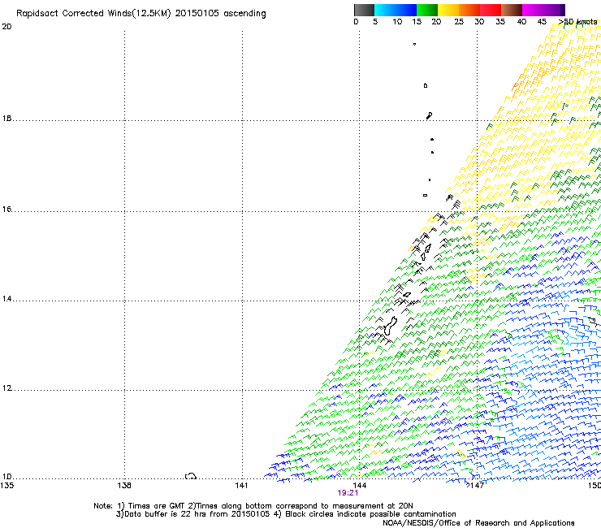Click the longitude label 141
601x528 pixels.
(241, 486)
